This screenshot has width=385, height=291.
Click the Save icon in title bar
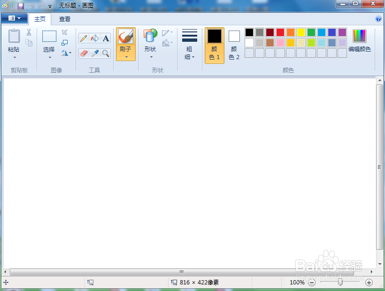[21, 6]
